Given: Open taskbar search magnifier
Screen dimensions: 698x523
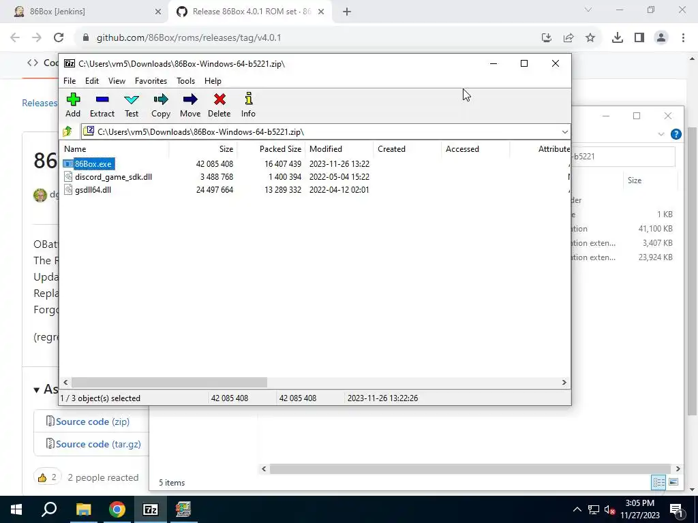Looking at the screenshot, I should (49, 509).
